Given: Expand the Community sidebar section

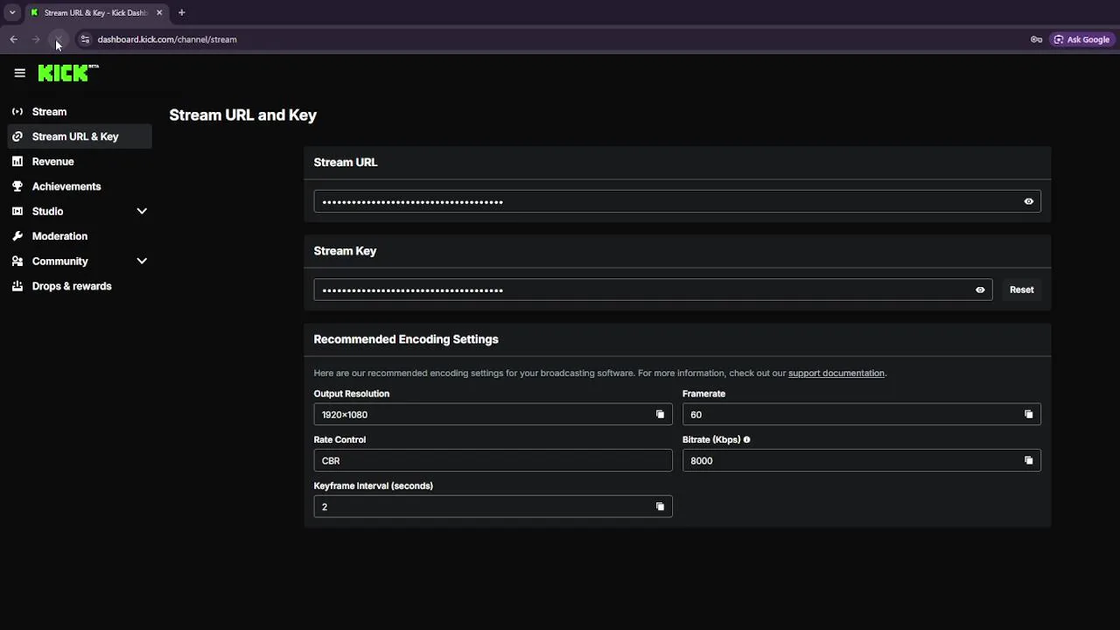Looking at the screenshot, I should pos(142,261).
